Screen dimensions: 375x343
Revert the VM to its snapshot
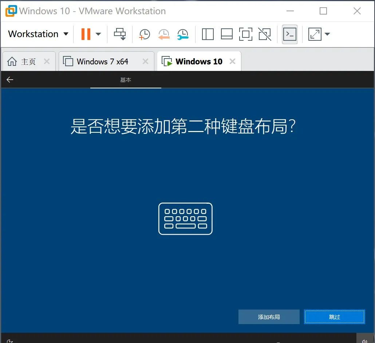(x=164, y=34)
